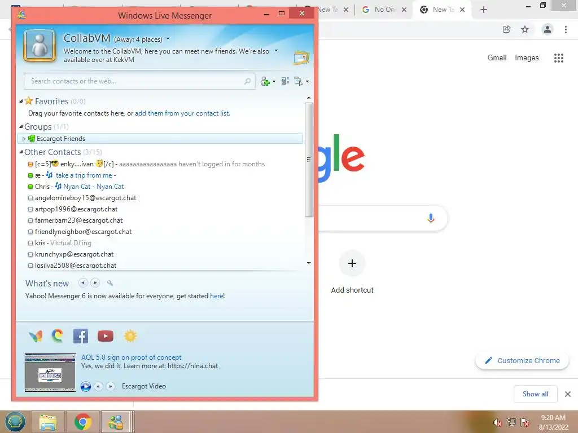Open the Chrome three-dot menu

pyautogui.click(x=566, y=29)
